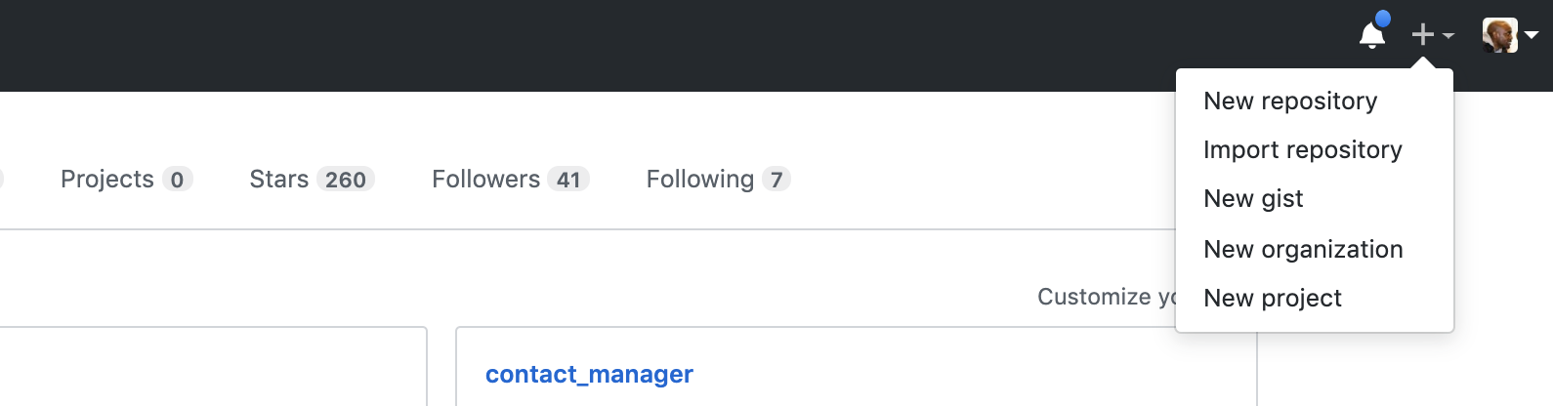This screenshot has height=406, width=1553.
Task: Click the partially hidden Customize link
Action: [1106, 297]
